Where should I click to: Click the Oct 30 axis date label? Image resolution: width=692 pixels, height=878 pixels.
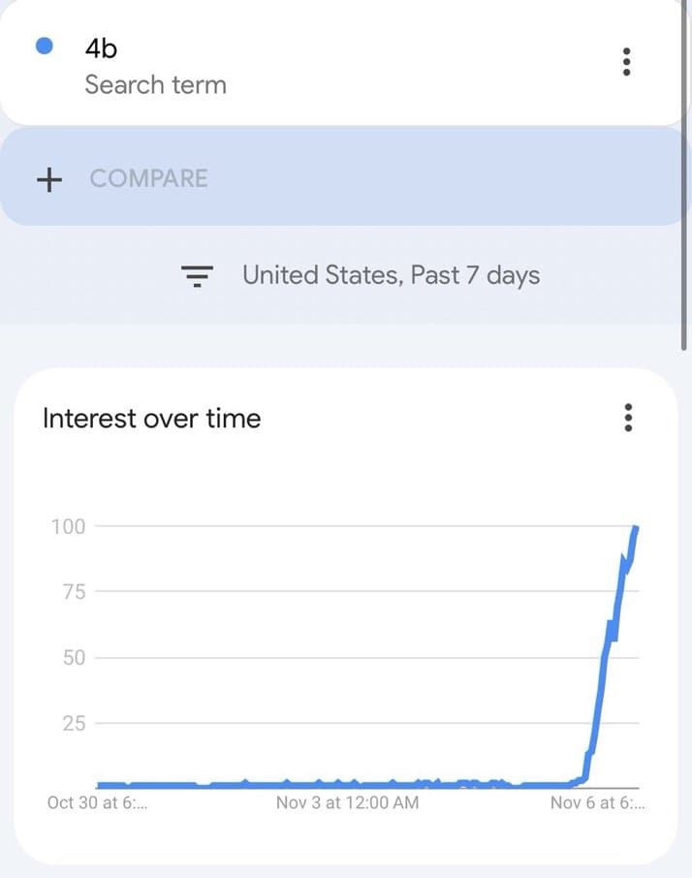tap(98, 802)
